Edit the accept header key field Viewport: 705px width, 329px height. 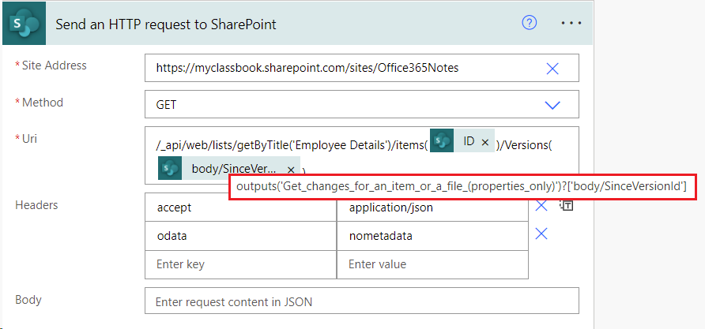(x=240, y=207)
